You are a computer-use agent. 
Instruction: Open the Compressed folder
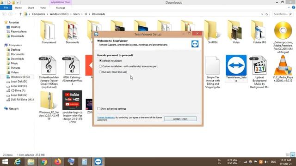click(49, 30)
